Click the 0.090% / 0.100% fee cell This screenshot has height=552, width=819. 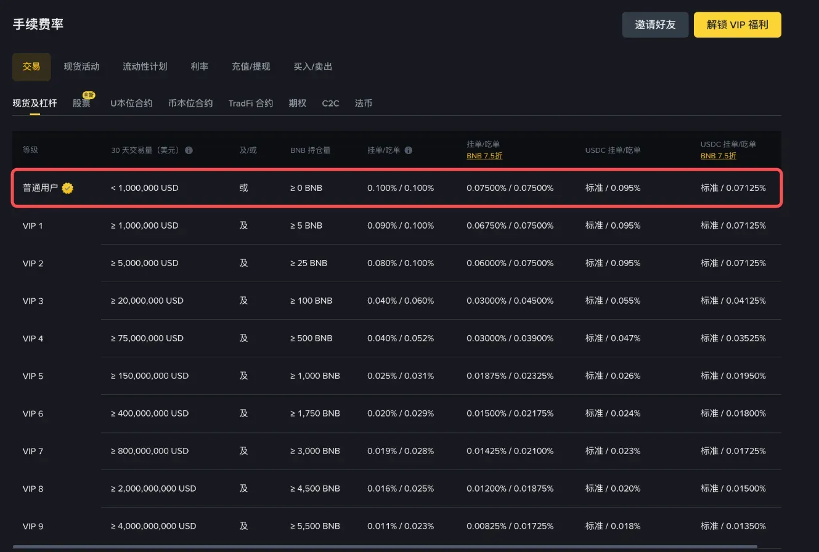[x=401, y=225]
